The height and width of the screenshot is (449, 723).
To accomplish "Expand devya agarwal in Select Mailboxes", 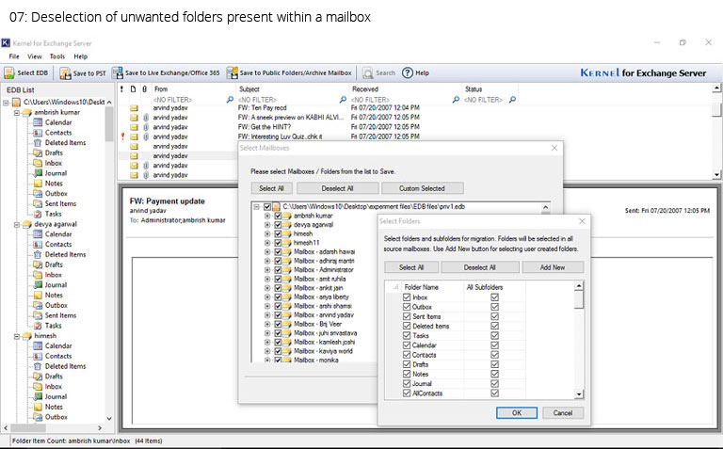I will [x=267, y=225].
